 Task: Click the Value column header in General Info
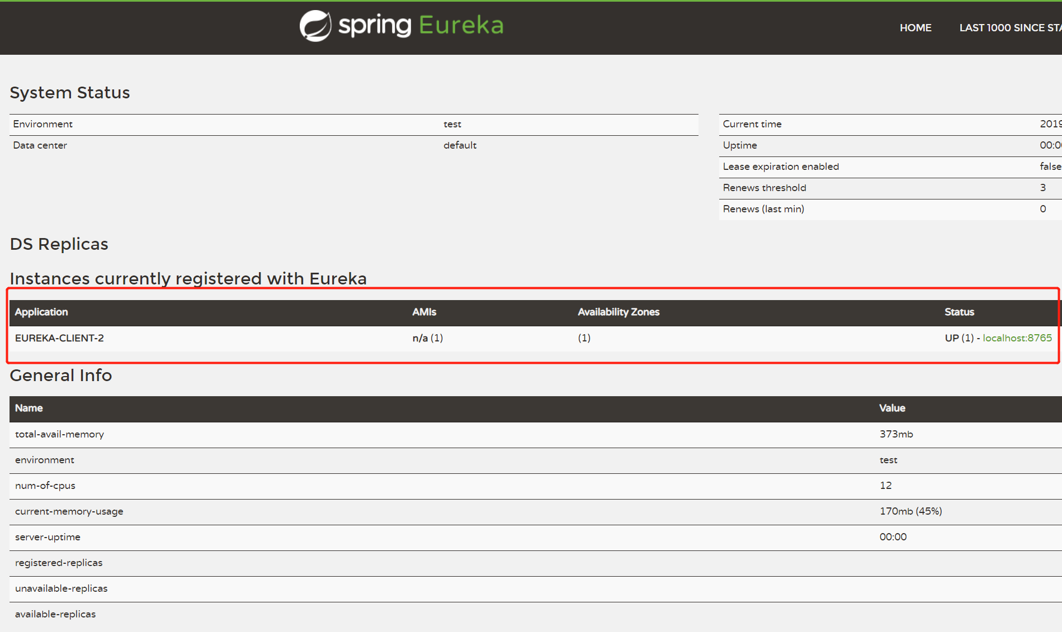[892, 408]
